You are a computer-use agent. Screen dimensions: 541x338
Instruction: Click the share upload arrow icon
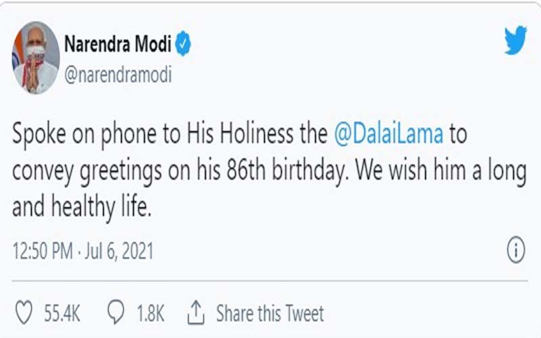[x=196, y=312]
